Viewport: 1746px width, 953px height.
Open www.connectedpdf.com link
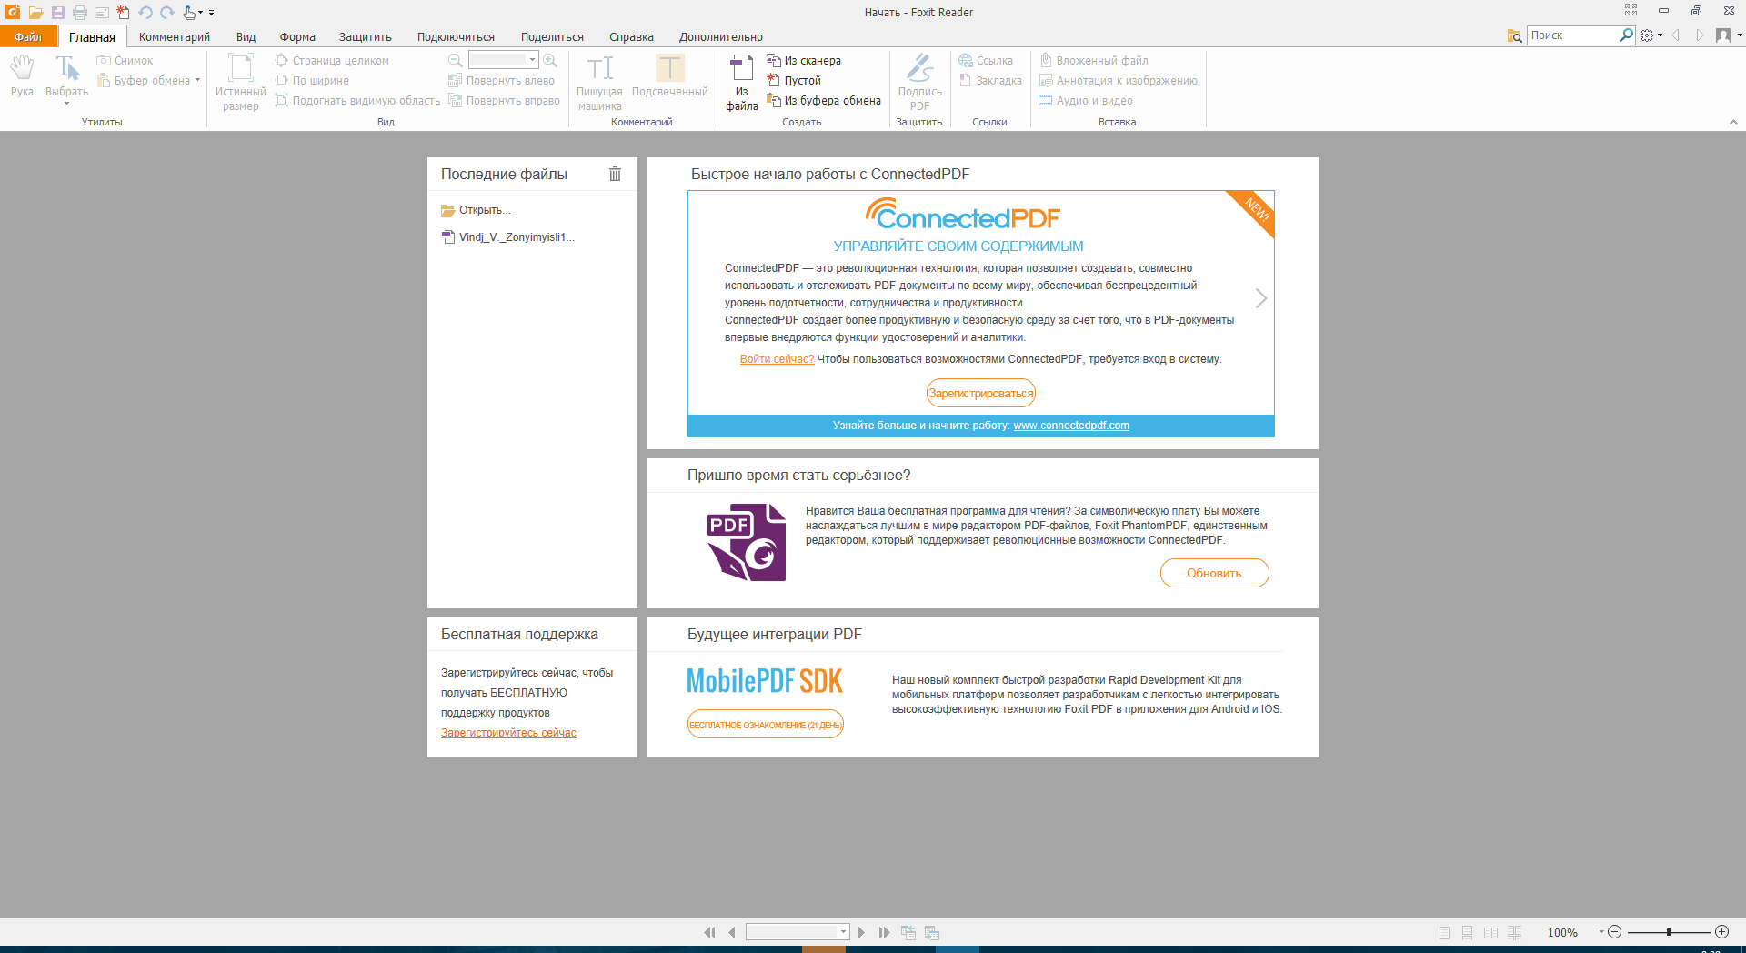pos(1071,426)
